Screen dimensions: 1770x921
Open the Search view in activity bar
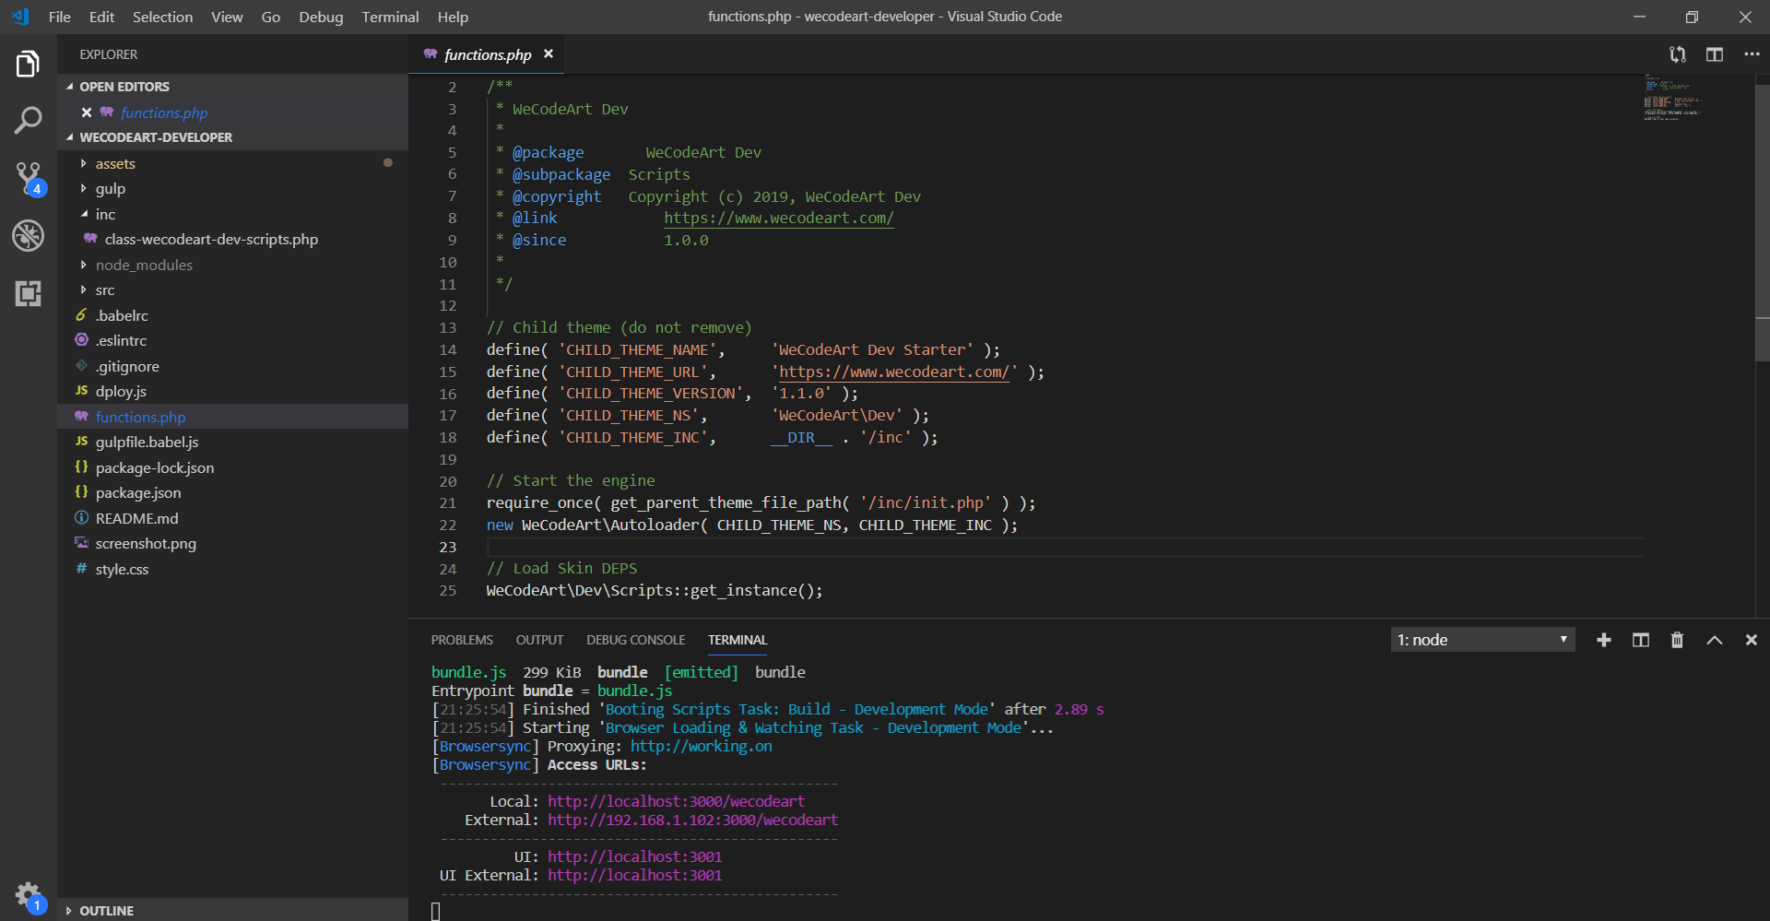coord(28,120)
